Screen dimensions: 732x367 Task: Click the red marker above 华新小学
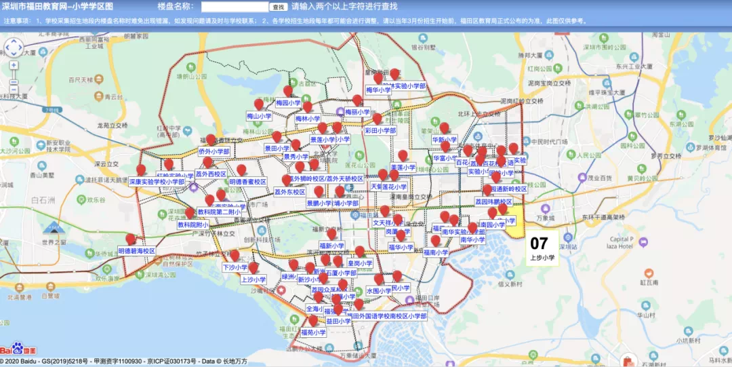coord(444,128)
